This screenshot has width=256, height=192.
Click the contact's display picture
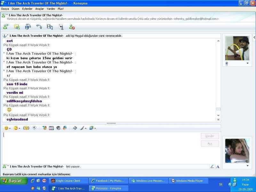click(237, 48)
